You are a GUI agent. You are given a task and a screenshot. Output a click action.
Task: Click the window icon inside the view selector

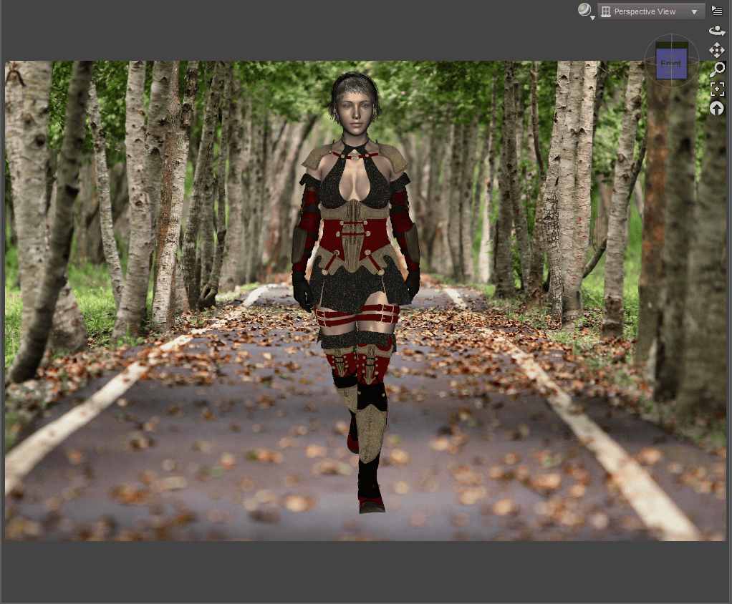pyautogui.click(x=605, y=11)
